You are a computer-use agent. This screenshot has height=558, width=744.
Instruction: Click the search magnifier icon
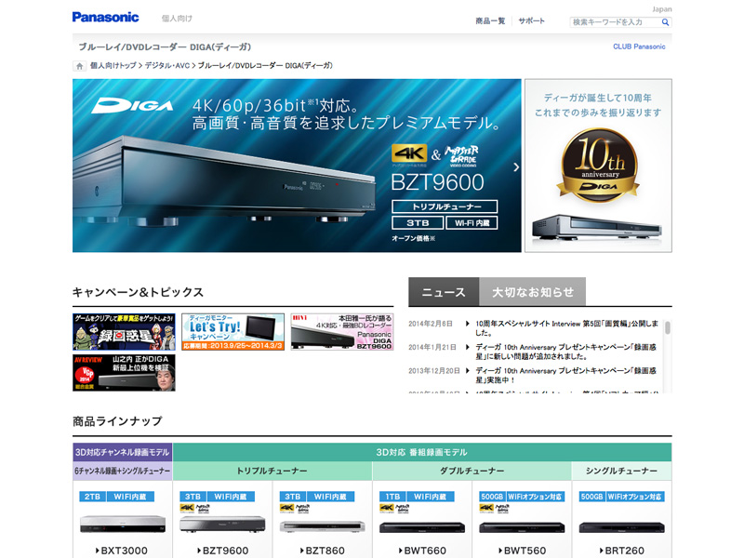(665, 21)
